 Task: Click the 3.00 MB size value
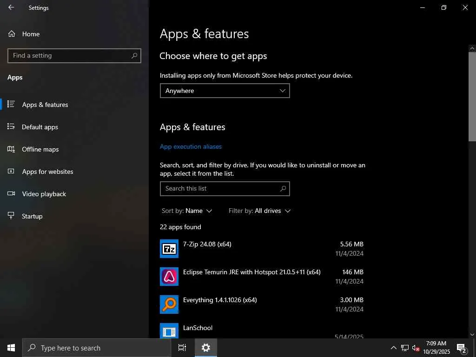click(351, 300)
